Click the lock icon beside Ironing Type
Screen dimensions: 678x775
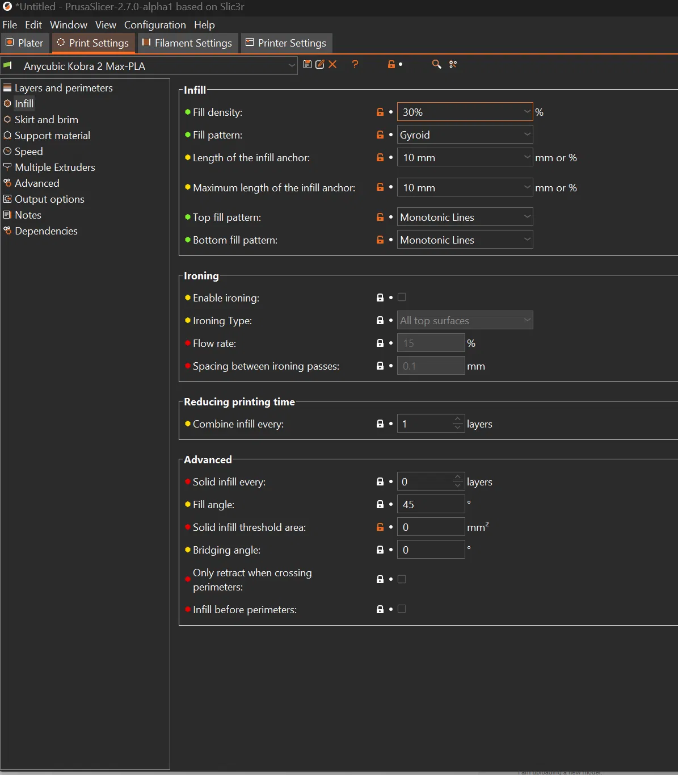point(380,320)
